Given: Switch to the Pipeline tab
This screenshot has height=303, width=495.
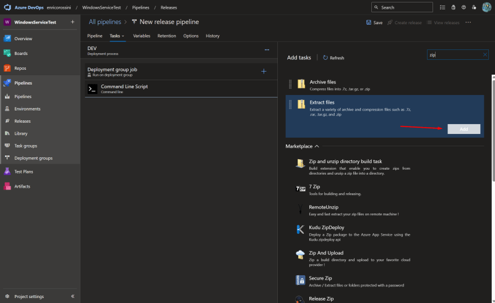Looking at the screenshot, I should 95,36.
